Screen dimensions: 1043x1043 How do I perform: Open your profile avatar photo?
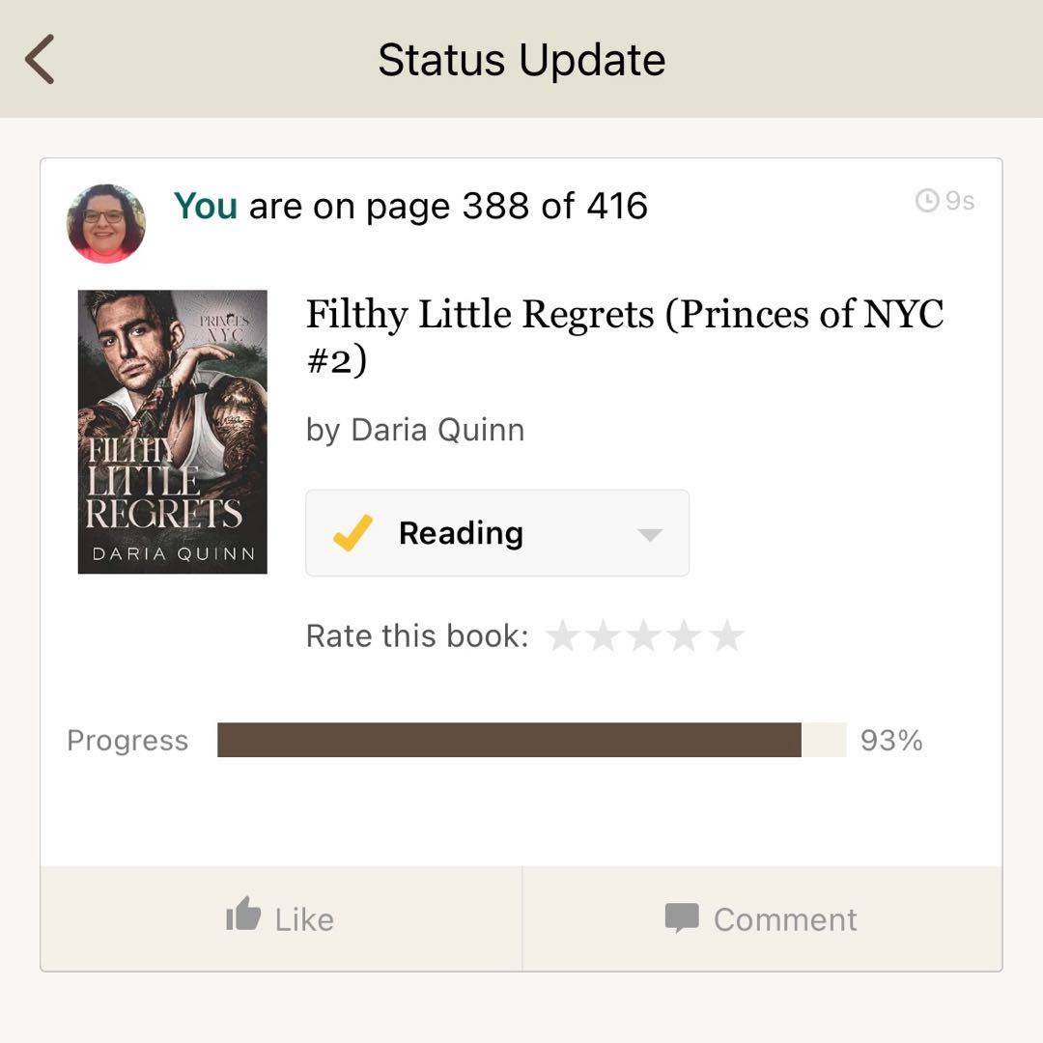coord(106,223)
